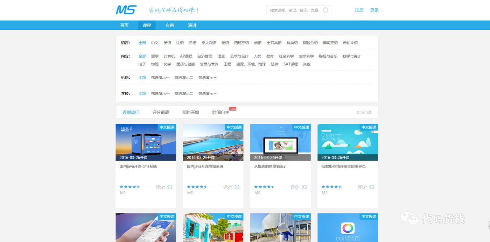490x242 pixels.
Task: Filter content by 经济管理
Action: pos(205,56)
